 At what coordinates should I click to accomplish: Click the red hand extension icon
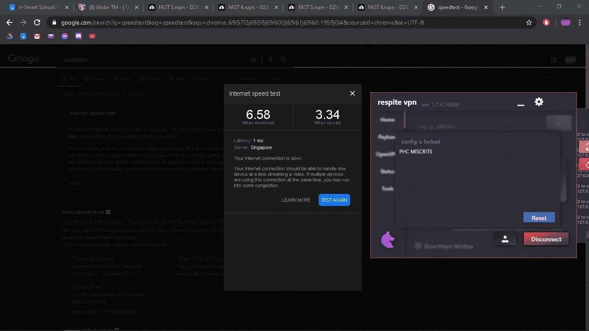[x=547, y=22]
